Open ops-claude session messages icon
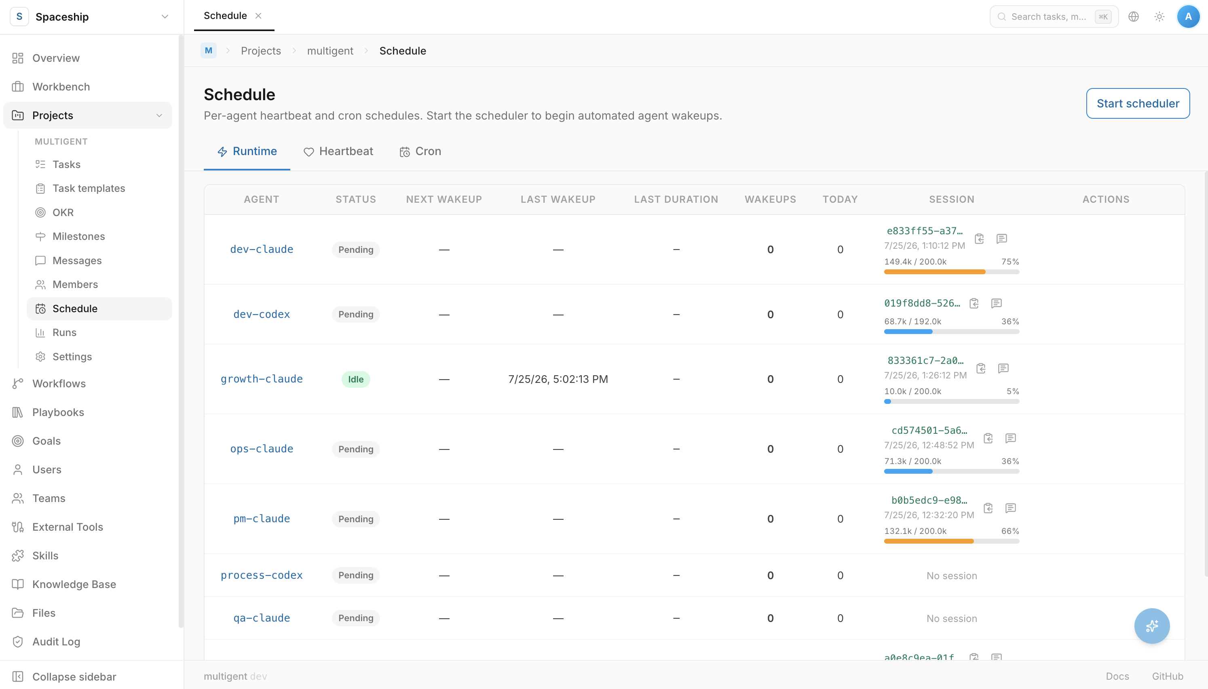 pos(1011,438)
